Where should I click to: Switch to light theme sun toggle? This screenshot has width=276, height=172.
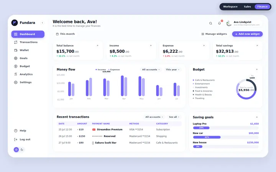tap(16, 150)
